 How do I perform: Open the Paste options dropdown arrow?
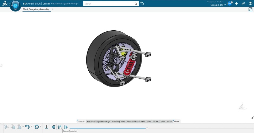click(x=23, y=127)
